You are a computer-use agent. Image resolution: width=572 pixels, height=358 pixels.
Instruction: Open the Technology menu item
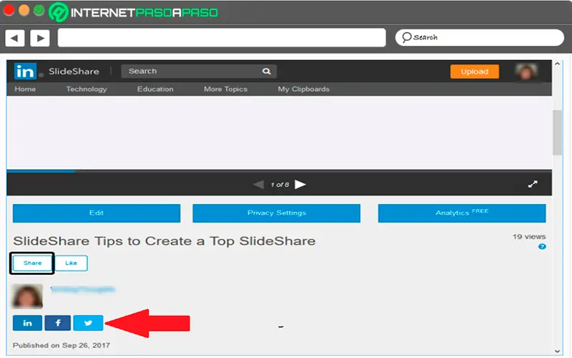click(87, 89)
